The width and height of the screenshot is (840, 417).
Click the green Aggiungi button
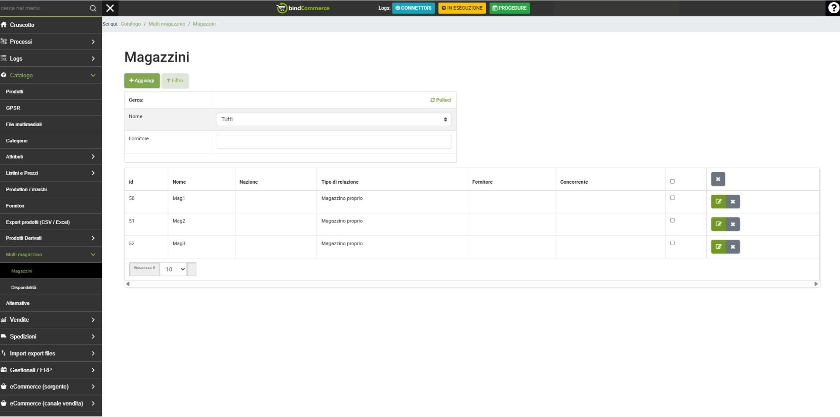click(x=142, y=81)
